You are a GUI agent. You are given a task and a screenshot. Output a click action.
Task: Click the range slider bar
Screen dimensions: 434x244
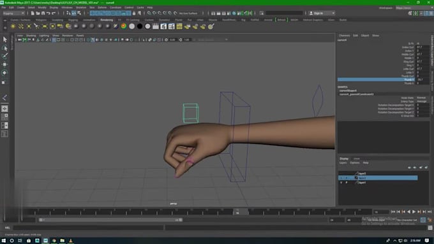(110, 220)
